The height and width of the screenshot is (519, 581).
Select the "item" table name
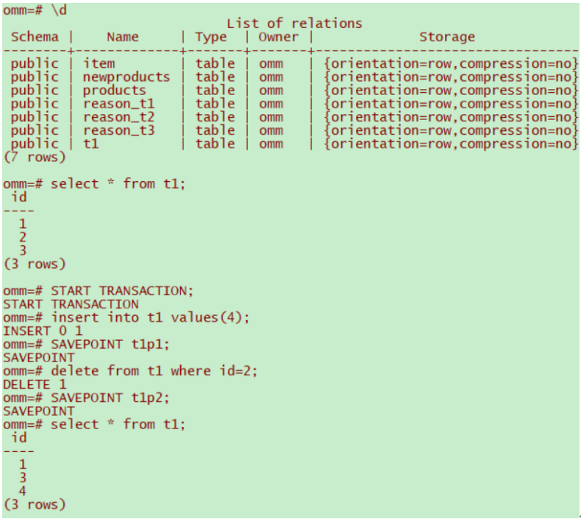(99, 63)
